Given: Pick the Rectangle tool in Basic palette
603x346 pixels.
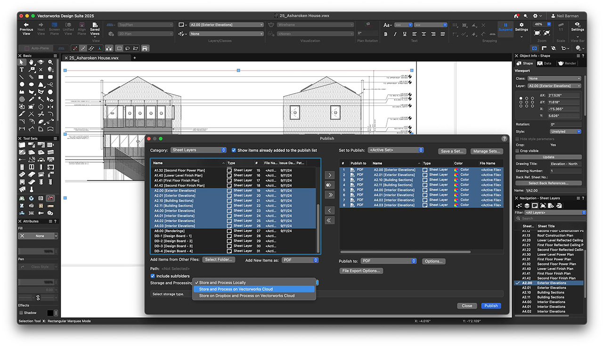Looking at the screenshot, I should point(41,77).
